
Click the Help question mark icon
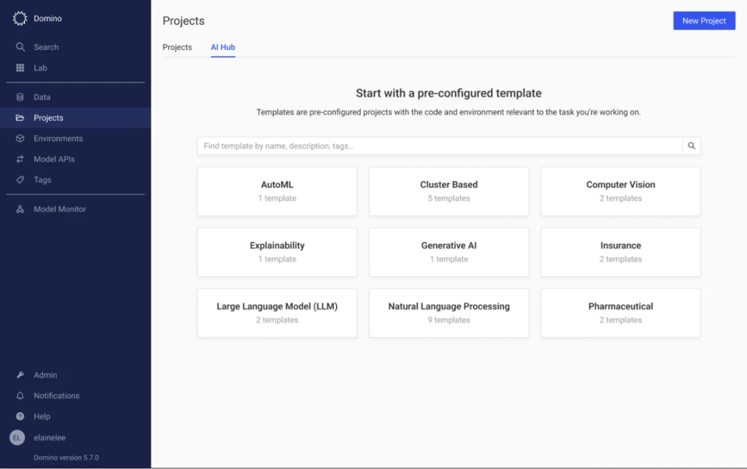point(20,416)
